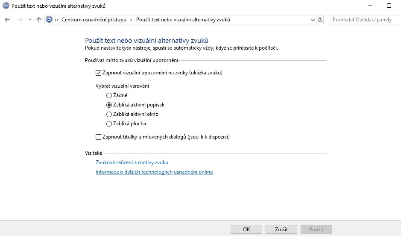This screenshot has width=401, height=236.
Task: Click the Viz také section label
Action: (x=94, y=153)
